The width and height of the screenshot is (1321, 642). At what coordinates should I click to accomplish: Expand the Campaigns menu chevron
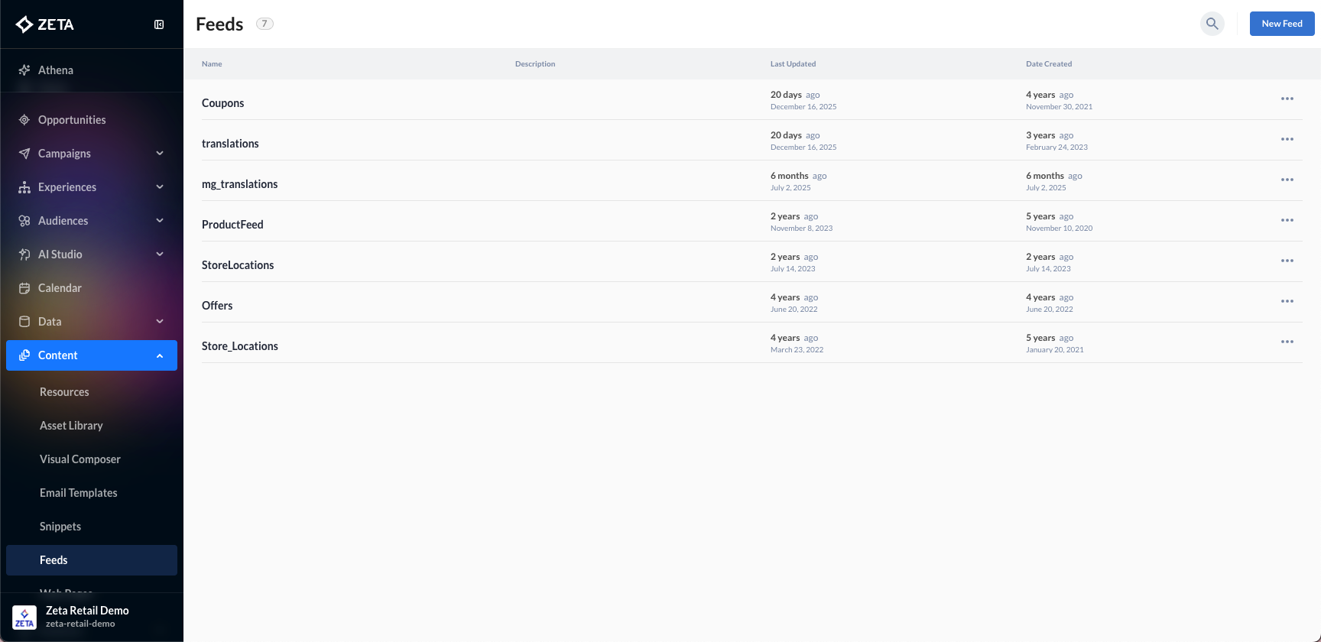point(160,154)
